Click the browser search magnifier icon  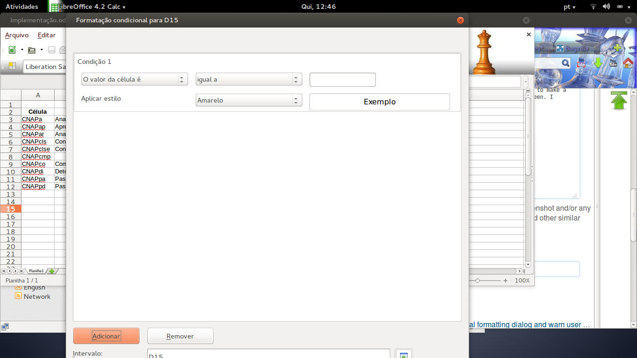point(565,63)
